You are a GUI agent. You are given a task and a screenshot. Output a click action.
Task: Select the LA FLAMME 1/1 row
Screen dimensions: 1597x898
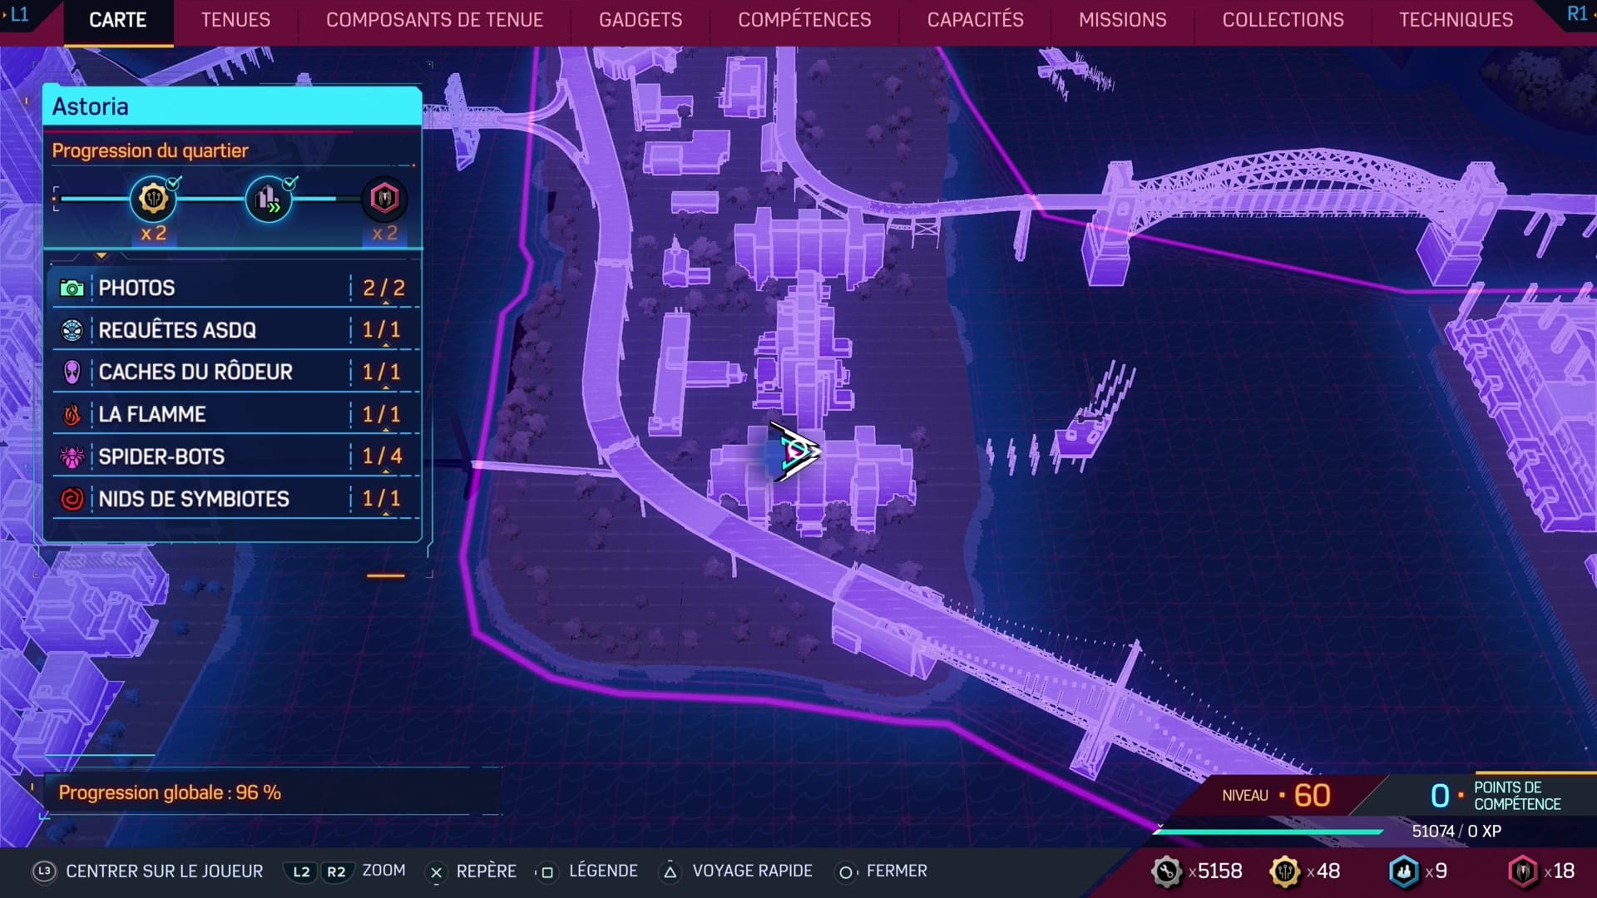point(235,414)
